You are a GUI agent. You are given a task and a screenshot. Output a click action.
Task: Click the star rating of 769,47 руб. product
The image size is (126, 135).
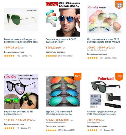click(x=93, y=130)
